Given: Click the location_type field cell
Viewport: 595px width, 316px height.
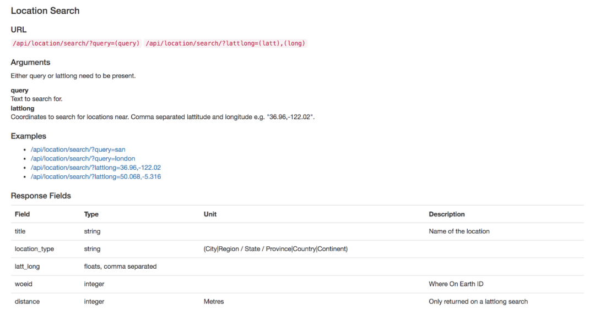Looking at the screenshot, I should click(34, 249).
